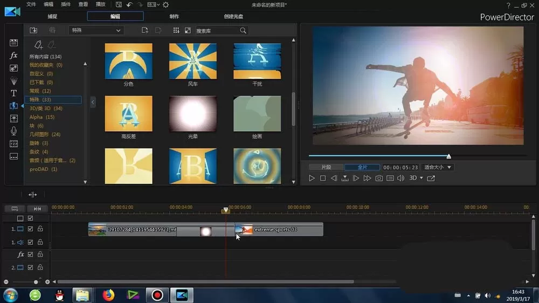The width and height of the screenshot is (539, 303).
Task: Lock video track 1
Action: (40, 229)
